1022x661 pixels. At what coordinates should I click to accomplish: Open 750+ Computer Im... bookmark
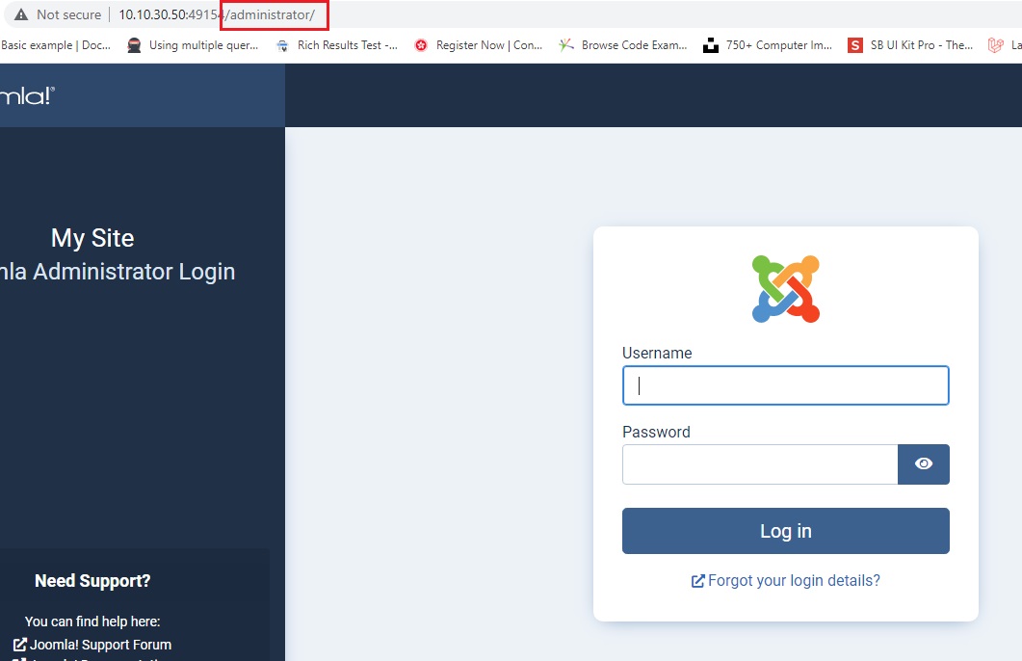point(768,45)
